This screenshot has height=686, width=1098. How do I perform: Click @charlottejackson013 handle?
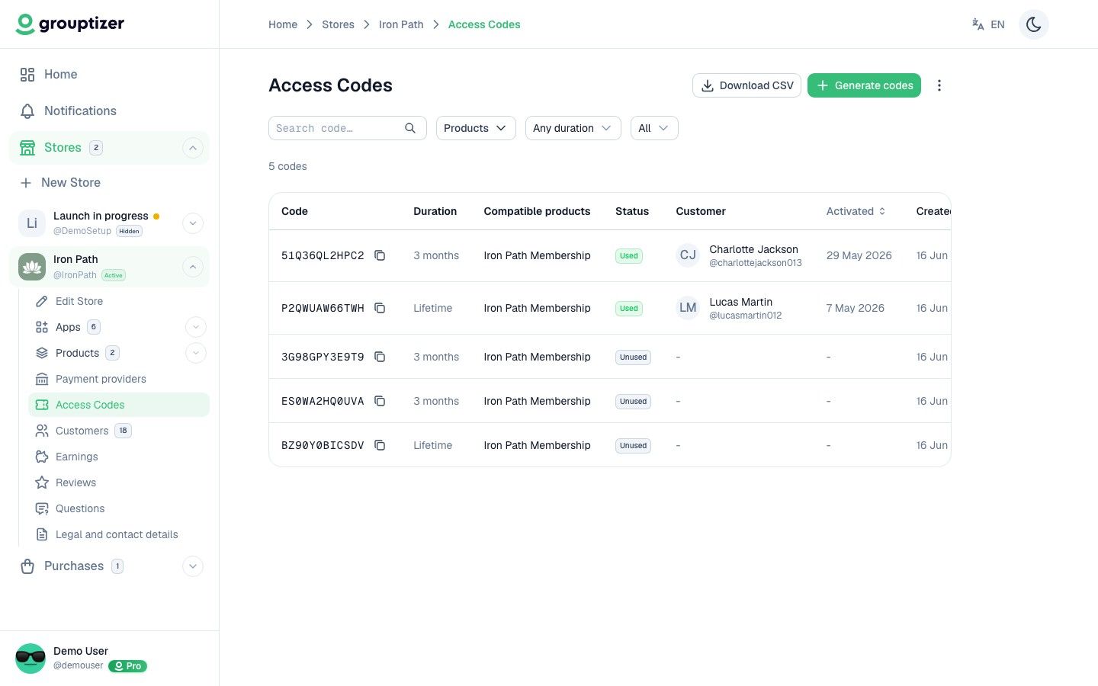(756, 263)
